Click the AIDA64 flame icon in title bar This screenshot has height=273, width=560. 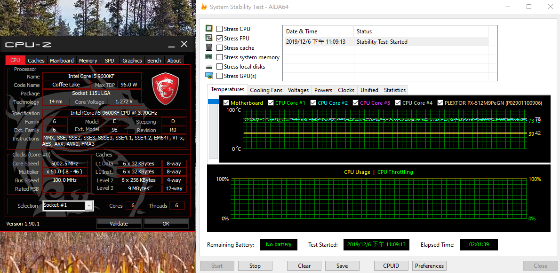pyautogui.click(x=204, y=7)
